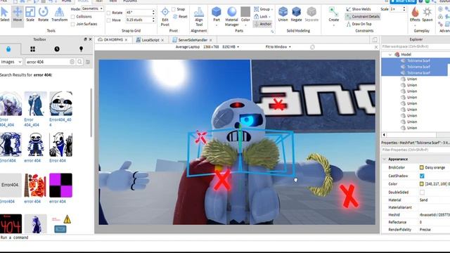The image size is (450, 253).
Task: Select the first Union in Explorer
Action: (x=412, y=79)
